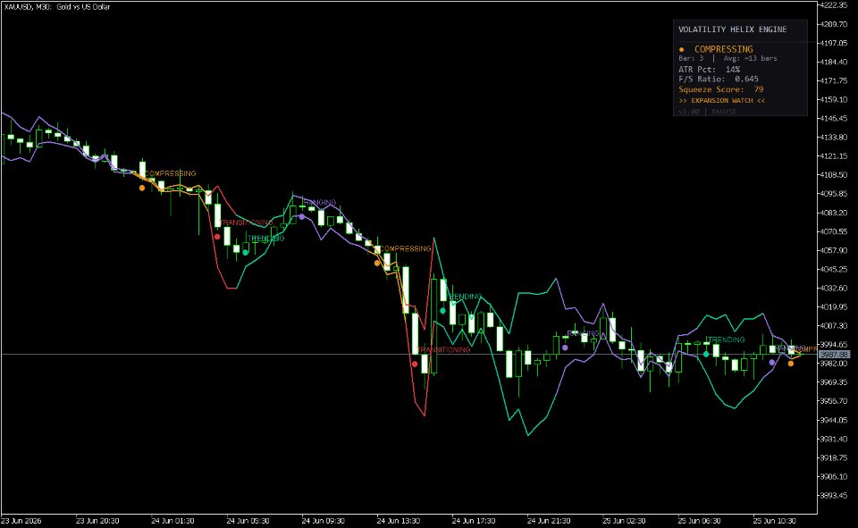858x528 pixels.
Task: Click the 4222.35 price on the scale
Action: tap(834, 5)
